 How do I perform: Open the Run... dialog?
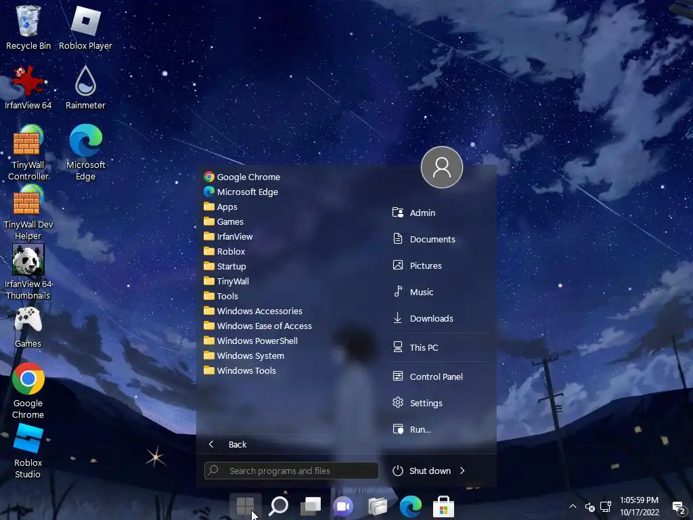click(412, 429)
